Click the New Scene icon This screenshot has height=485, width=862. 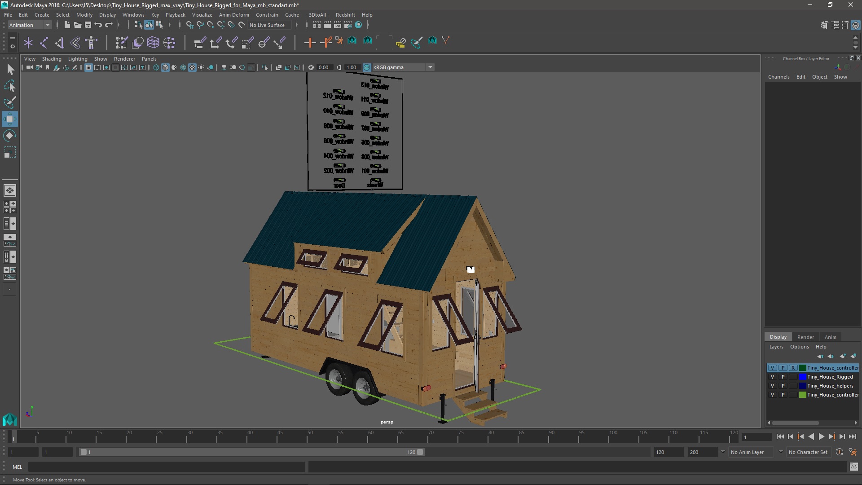67,25
